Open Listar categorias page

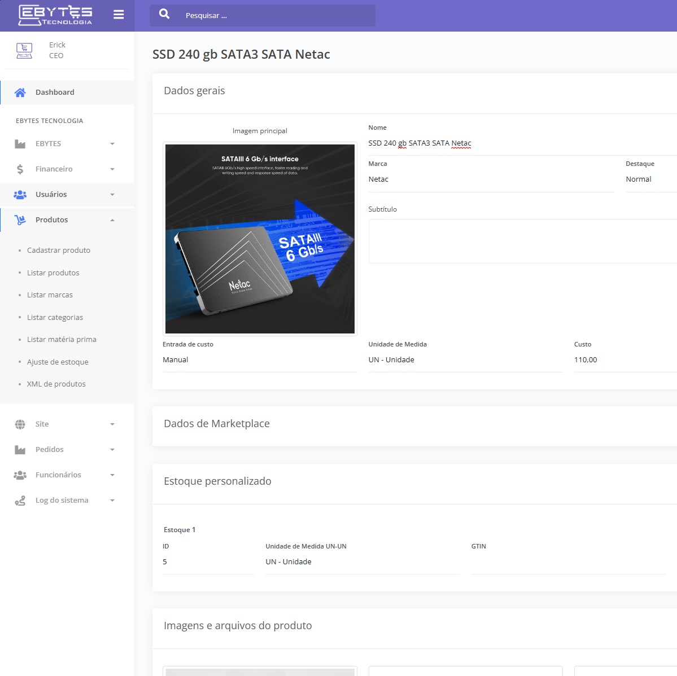tap(55, 318)
